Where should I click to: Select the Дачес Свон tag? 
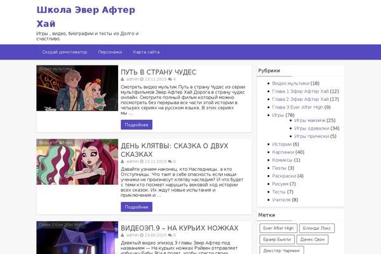[x=312, y=239]
